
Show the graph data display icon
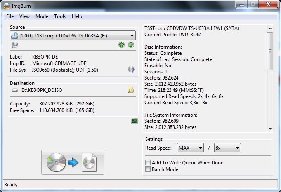(x=135, y=121)
